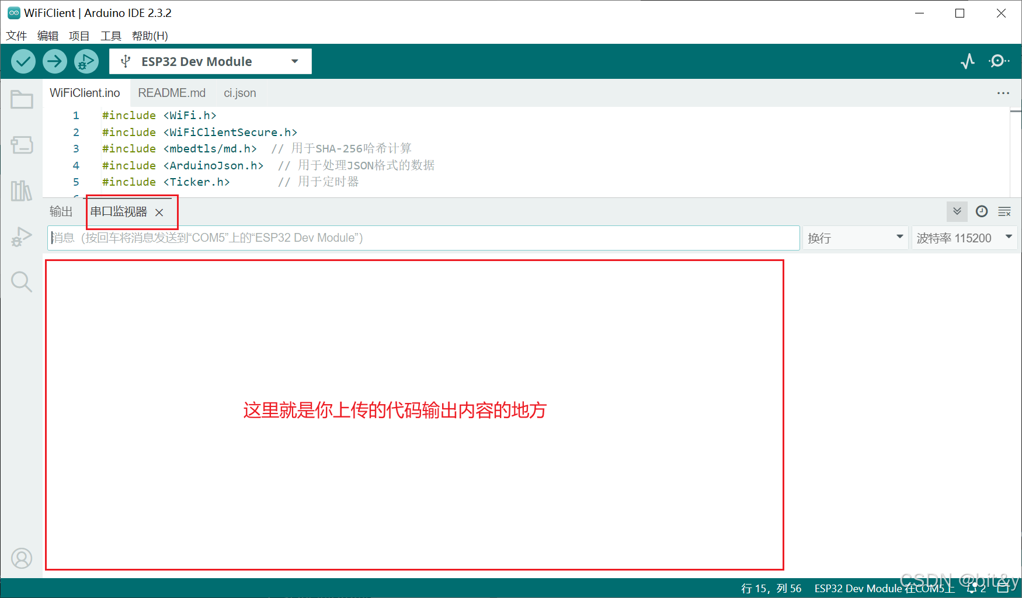Image resolution: width=1022 pixels, height=598 pixels.
Task: Open the Library Manager books icon
Action: (x=22, y=190)
